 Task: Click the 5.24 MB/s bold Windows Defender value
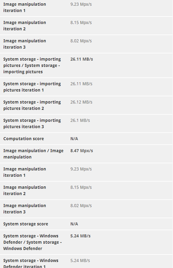[x=80, y=236]
